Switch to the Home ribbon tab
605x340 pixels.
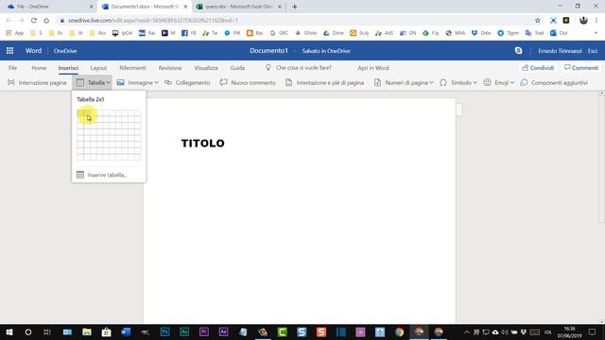39,68
